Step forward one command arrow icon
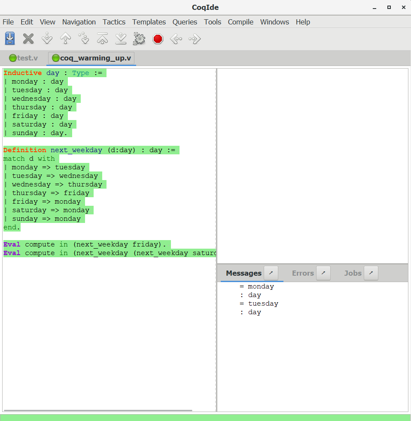 coord(47,39)
